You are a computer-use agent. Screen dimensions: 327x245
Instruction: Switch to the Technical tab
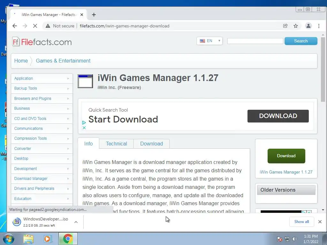coord(116,144)
